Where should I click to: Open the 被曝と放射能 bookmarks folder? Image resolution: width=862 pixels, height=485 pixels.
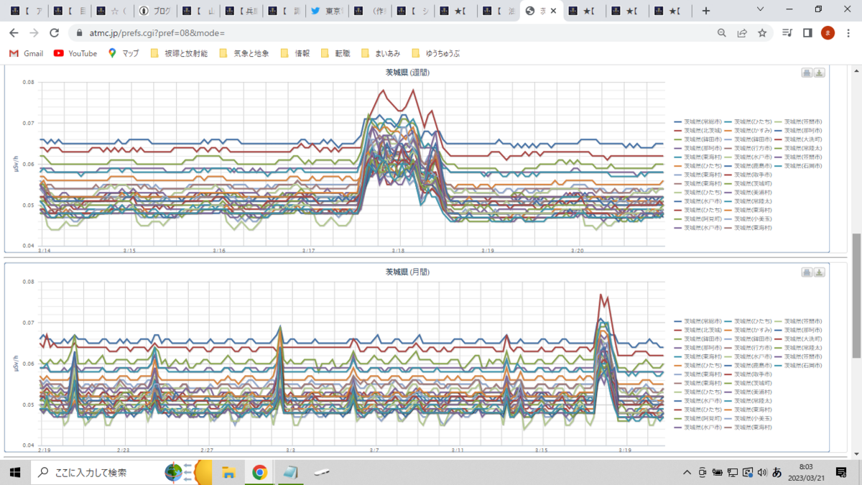(179, 53)
